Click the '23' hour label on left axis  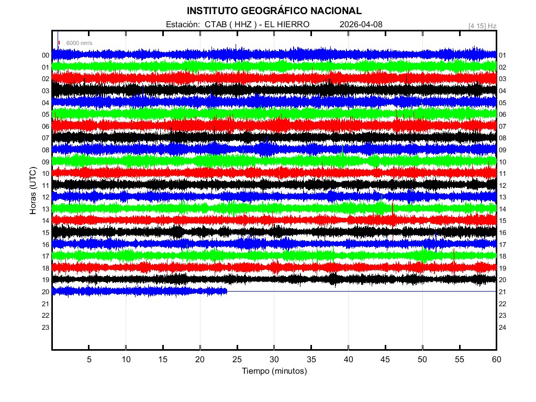[46, 328]
